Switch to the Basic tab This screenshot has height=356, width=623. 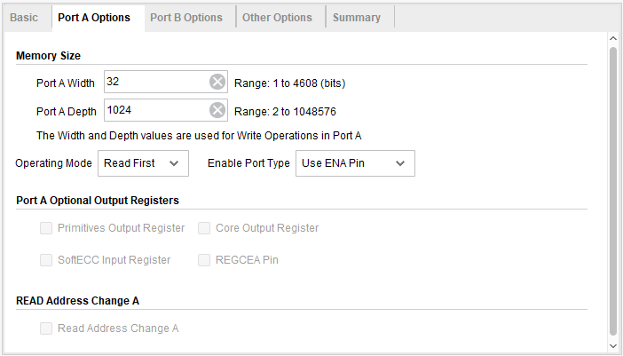pyautogui.click(x=24, y=18)
